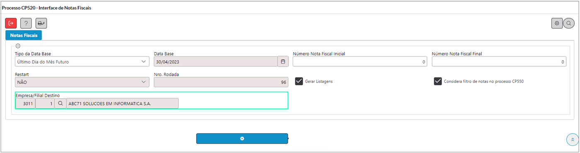
Task: Uncheck Considera filtro de notas CP550
Action: (438, 81)
